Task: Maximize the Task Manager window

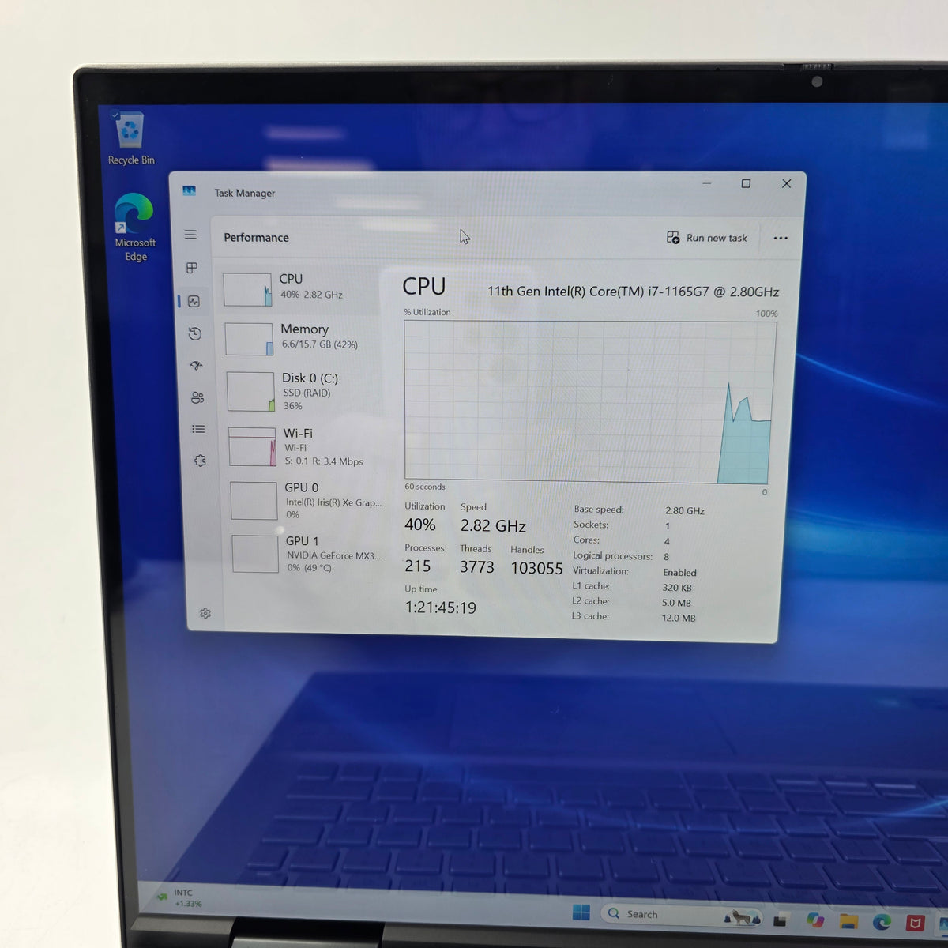Action: [x=746, y=183]
